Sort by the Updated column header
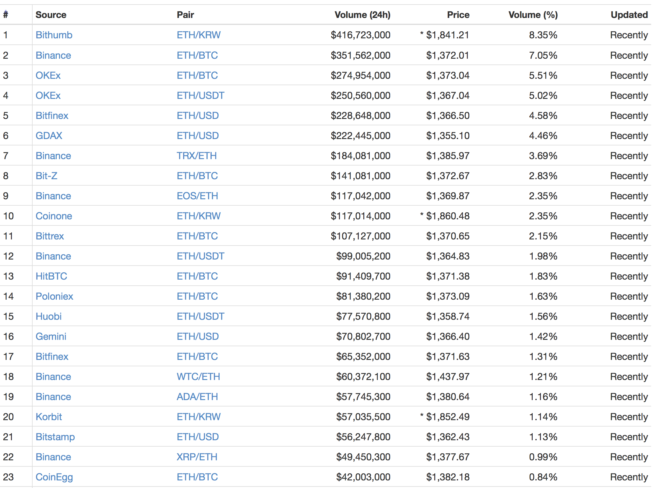This screenshot has height=488, width=656. tap(629, 15)
